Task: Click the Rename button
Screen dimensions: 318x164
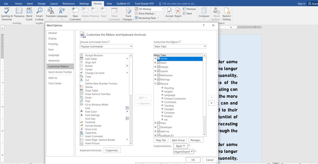Action: 196,140
